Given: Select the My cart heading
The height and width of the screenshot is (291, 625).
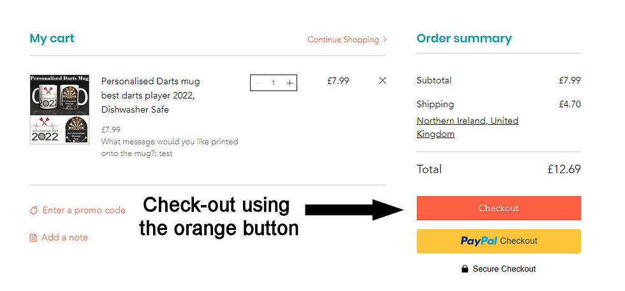Looking at the screenshot, I should pyautogui.click(x=52, y=38).
